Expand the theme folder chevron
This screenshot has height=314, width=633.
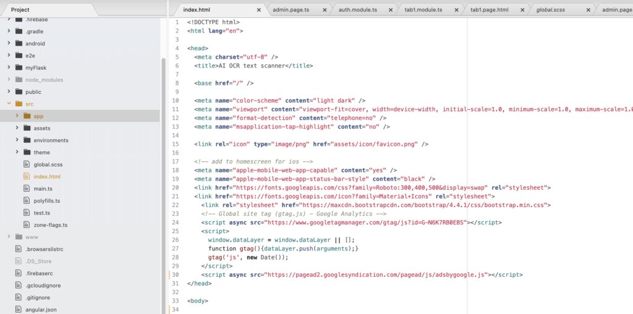[x=17, y=152]
